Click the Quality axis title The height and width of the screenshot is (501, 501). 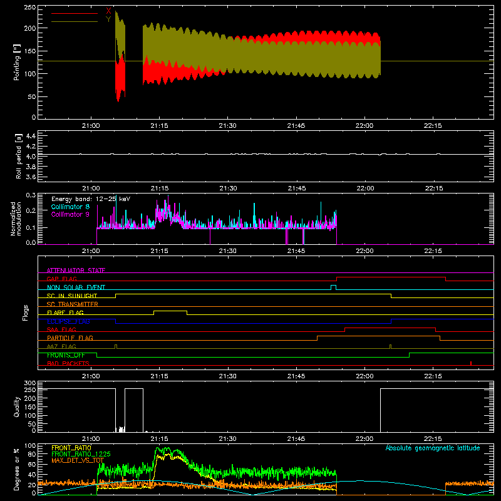click(x=17, y=406)
